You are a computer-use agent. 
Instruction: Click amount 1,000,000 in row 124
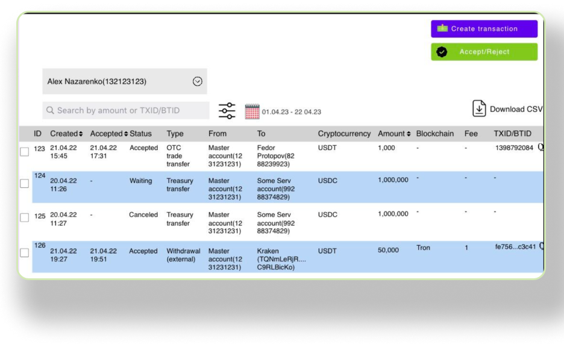pos(393,180)
